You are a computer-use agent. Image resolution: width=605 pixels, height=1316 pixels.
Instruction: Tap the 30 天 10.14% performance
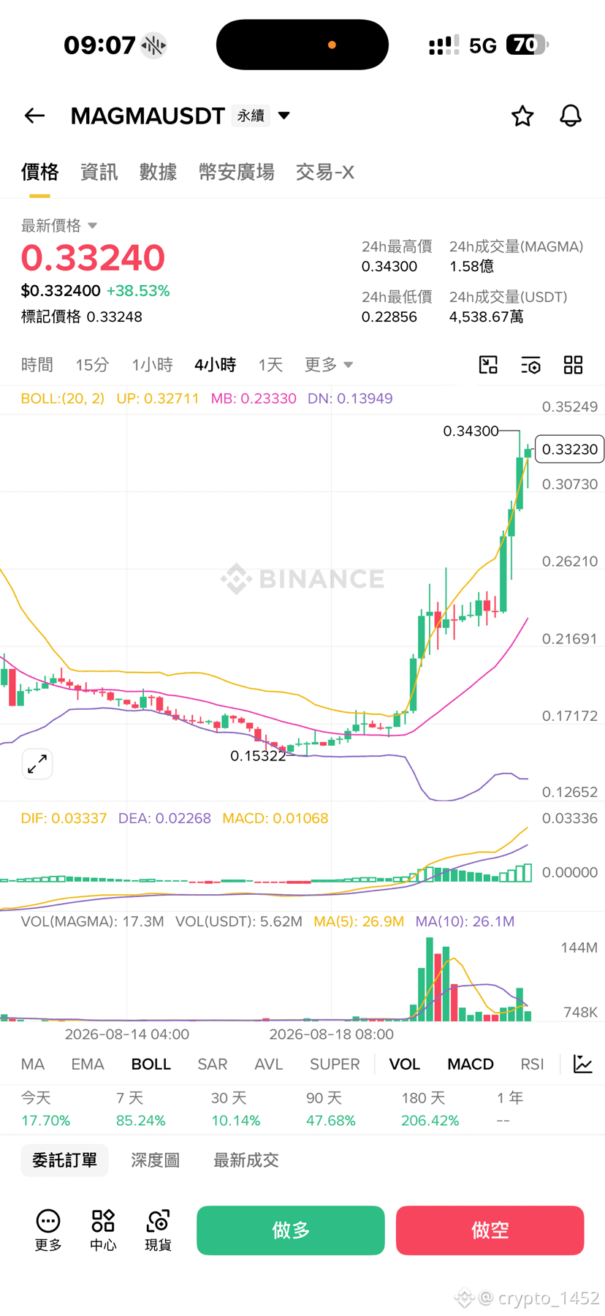[235, 1109]
